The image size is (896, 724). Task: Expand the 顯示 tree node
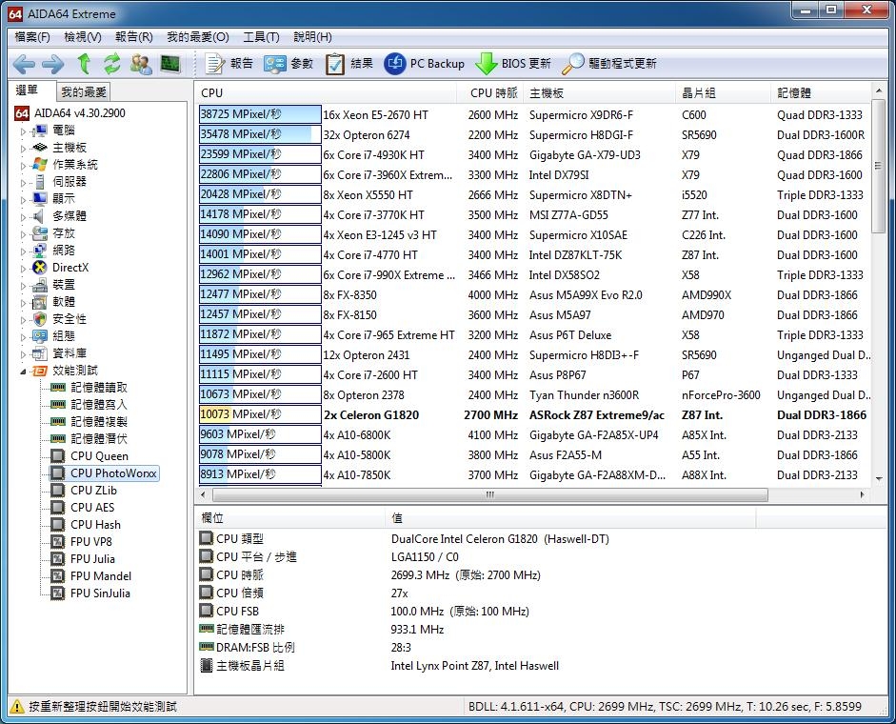[x=23, y=200]
